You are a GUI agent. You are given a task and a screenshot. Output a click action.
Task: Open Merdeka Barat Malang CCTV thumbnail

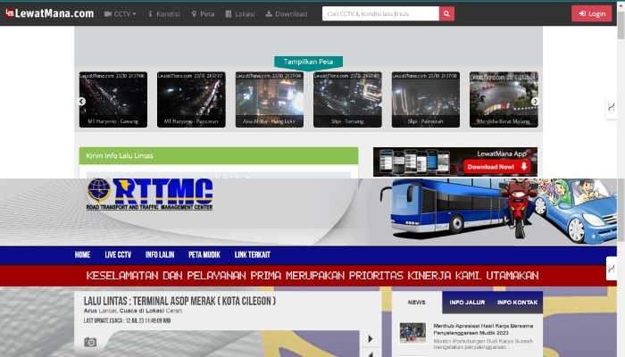point(504,100)
